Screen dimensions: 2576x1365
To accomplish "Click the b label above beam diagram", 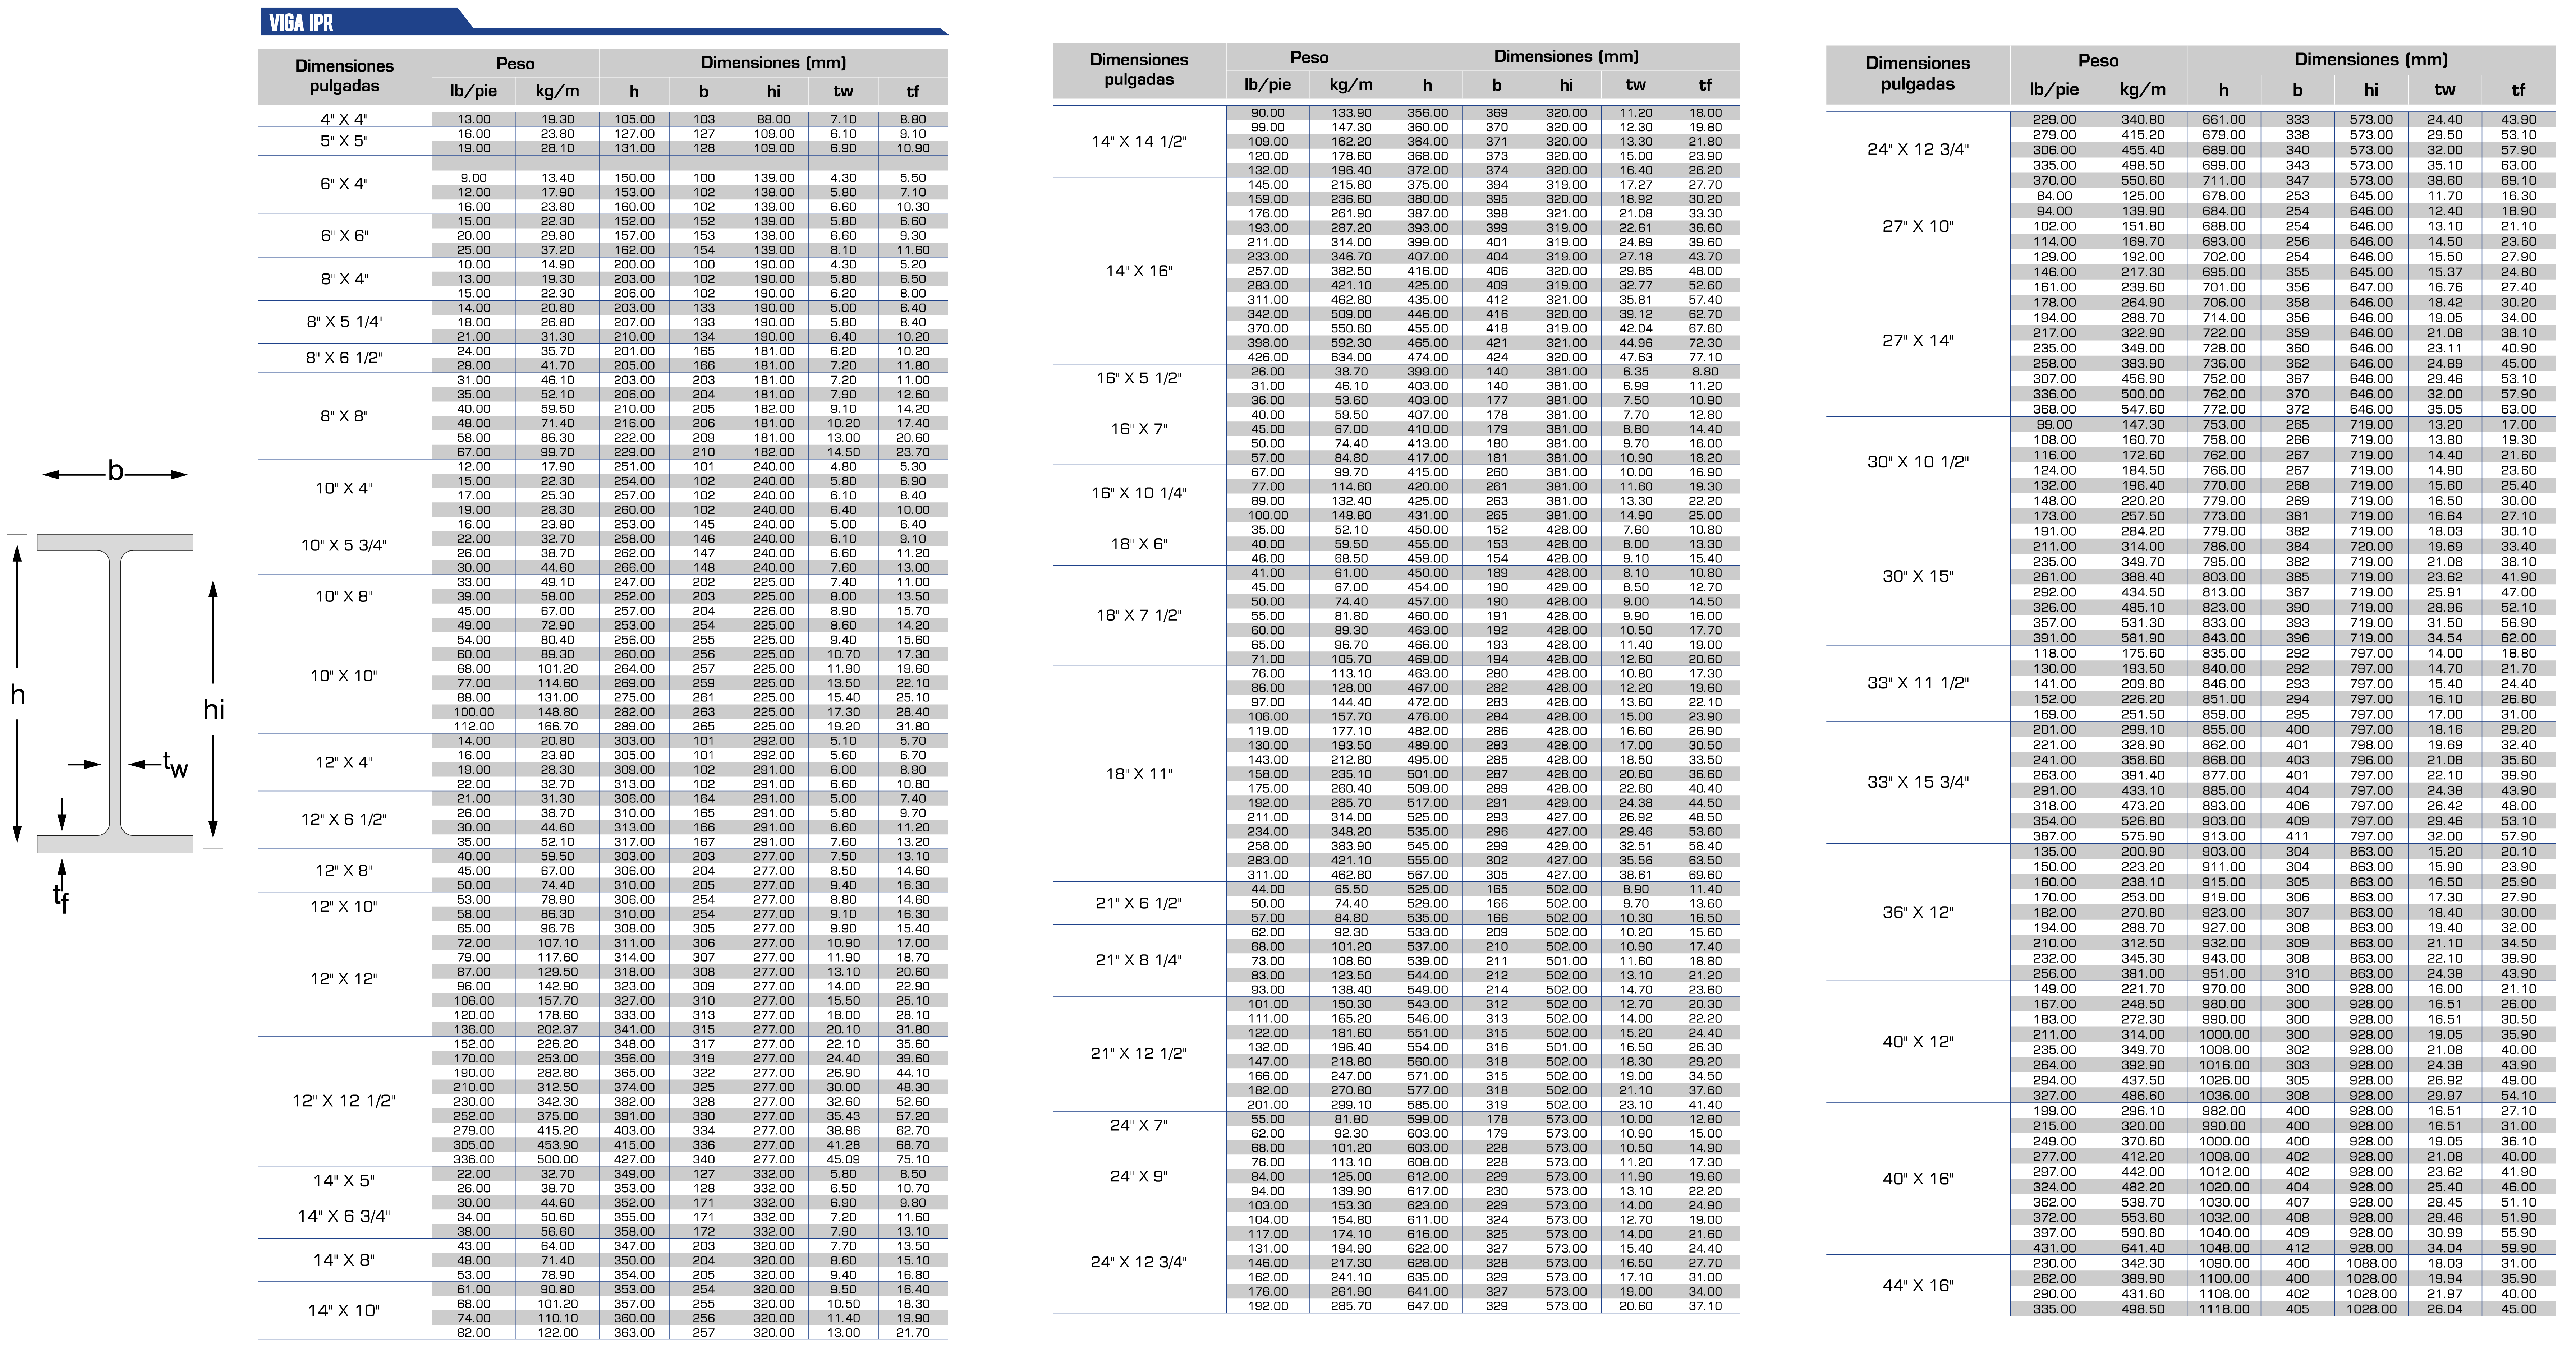I will 116,471.
